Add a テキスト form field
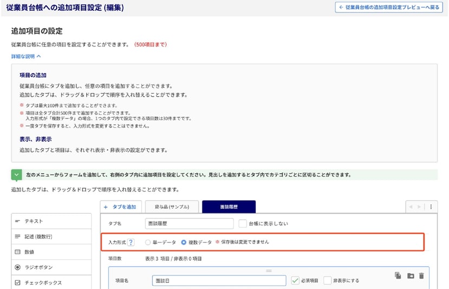Viewport: 449px width, 289px height. 51,221
